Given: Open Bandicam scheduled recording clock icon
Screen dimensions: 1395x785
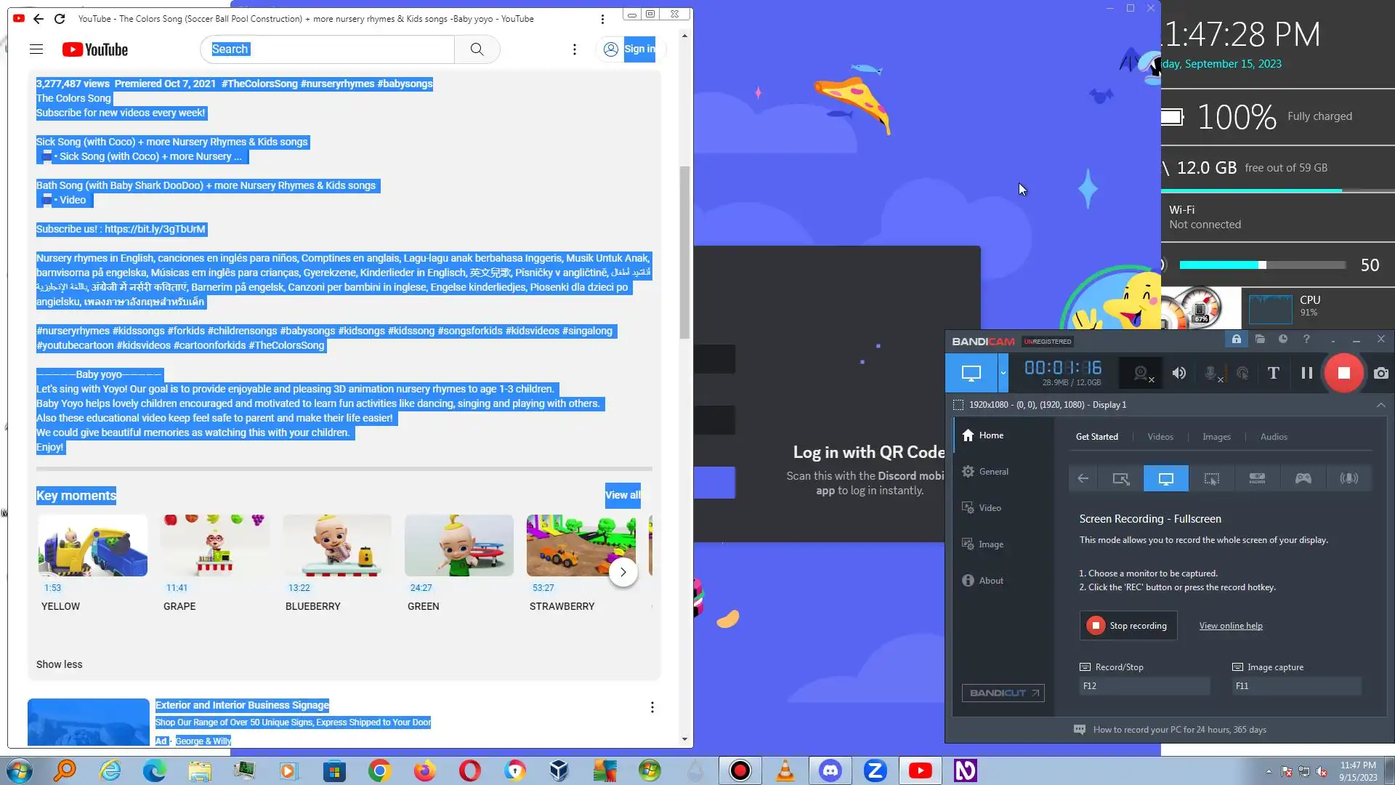Looking at the screenshot, I should coord(1282,339).
